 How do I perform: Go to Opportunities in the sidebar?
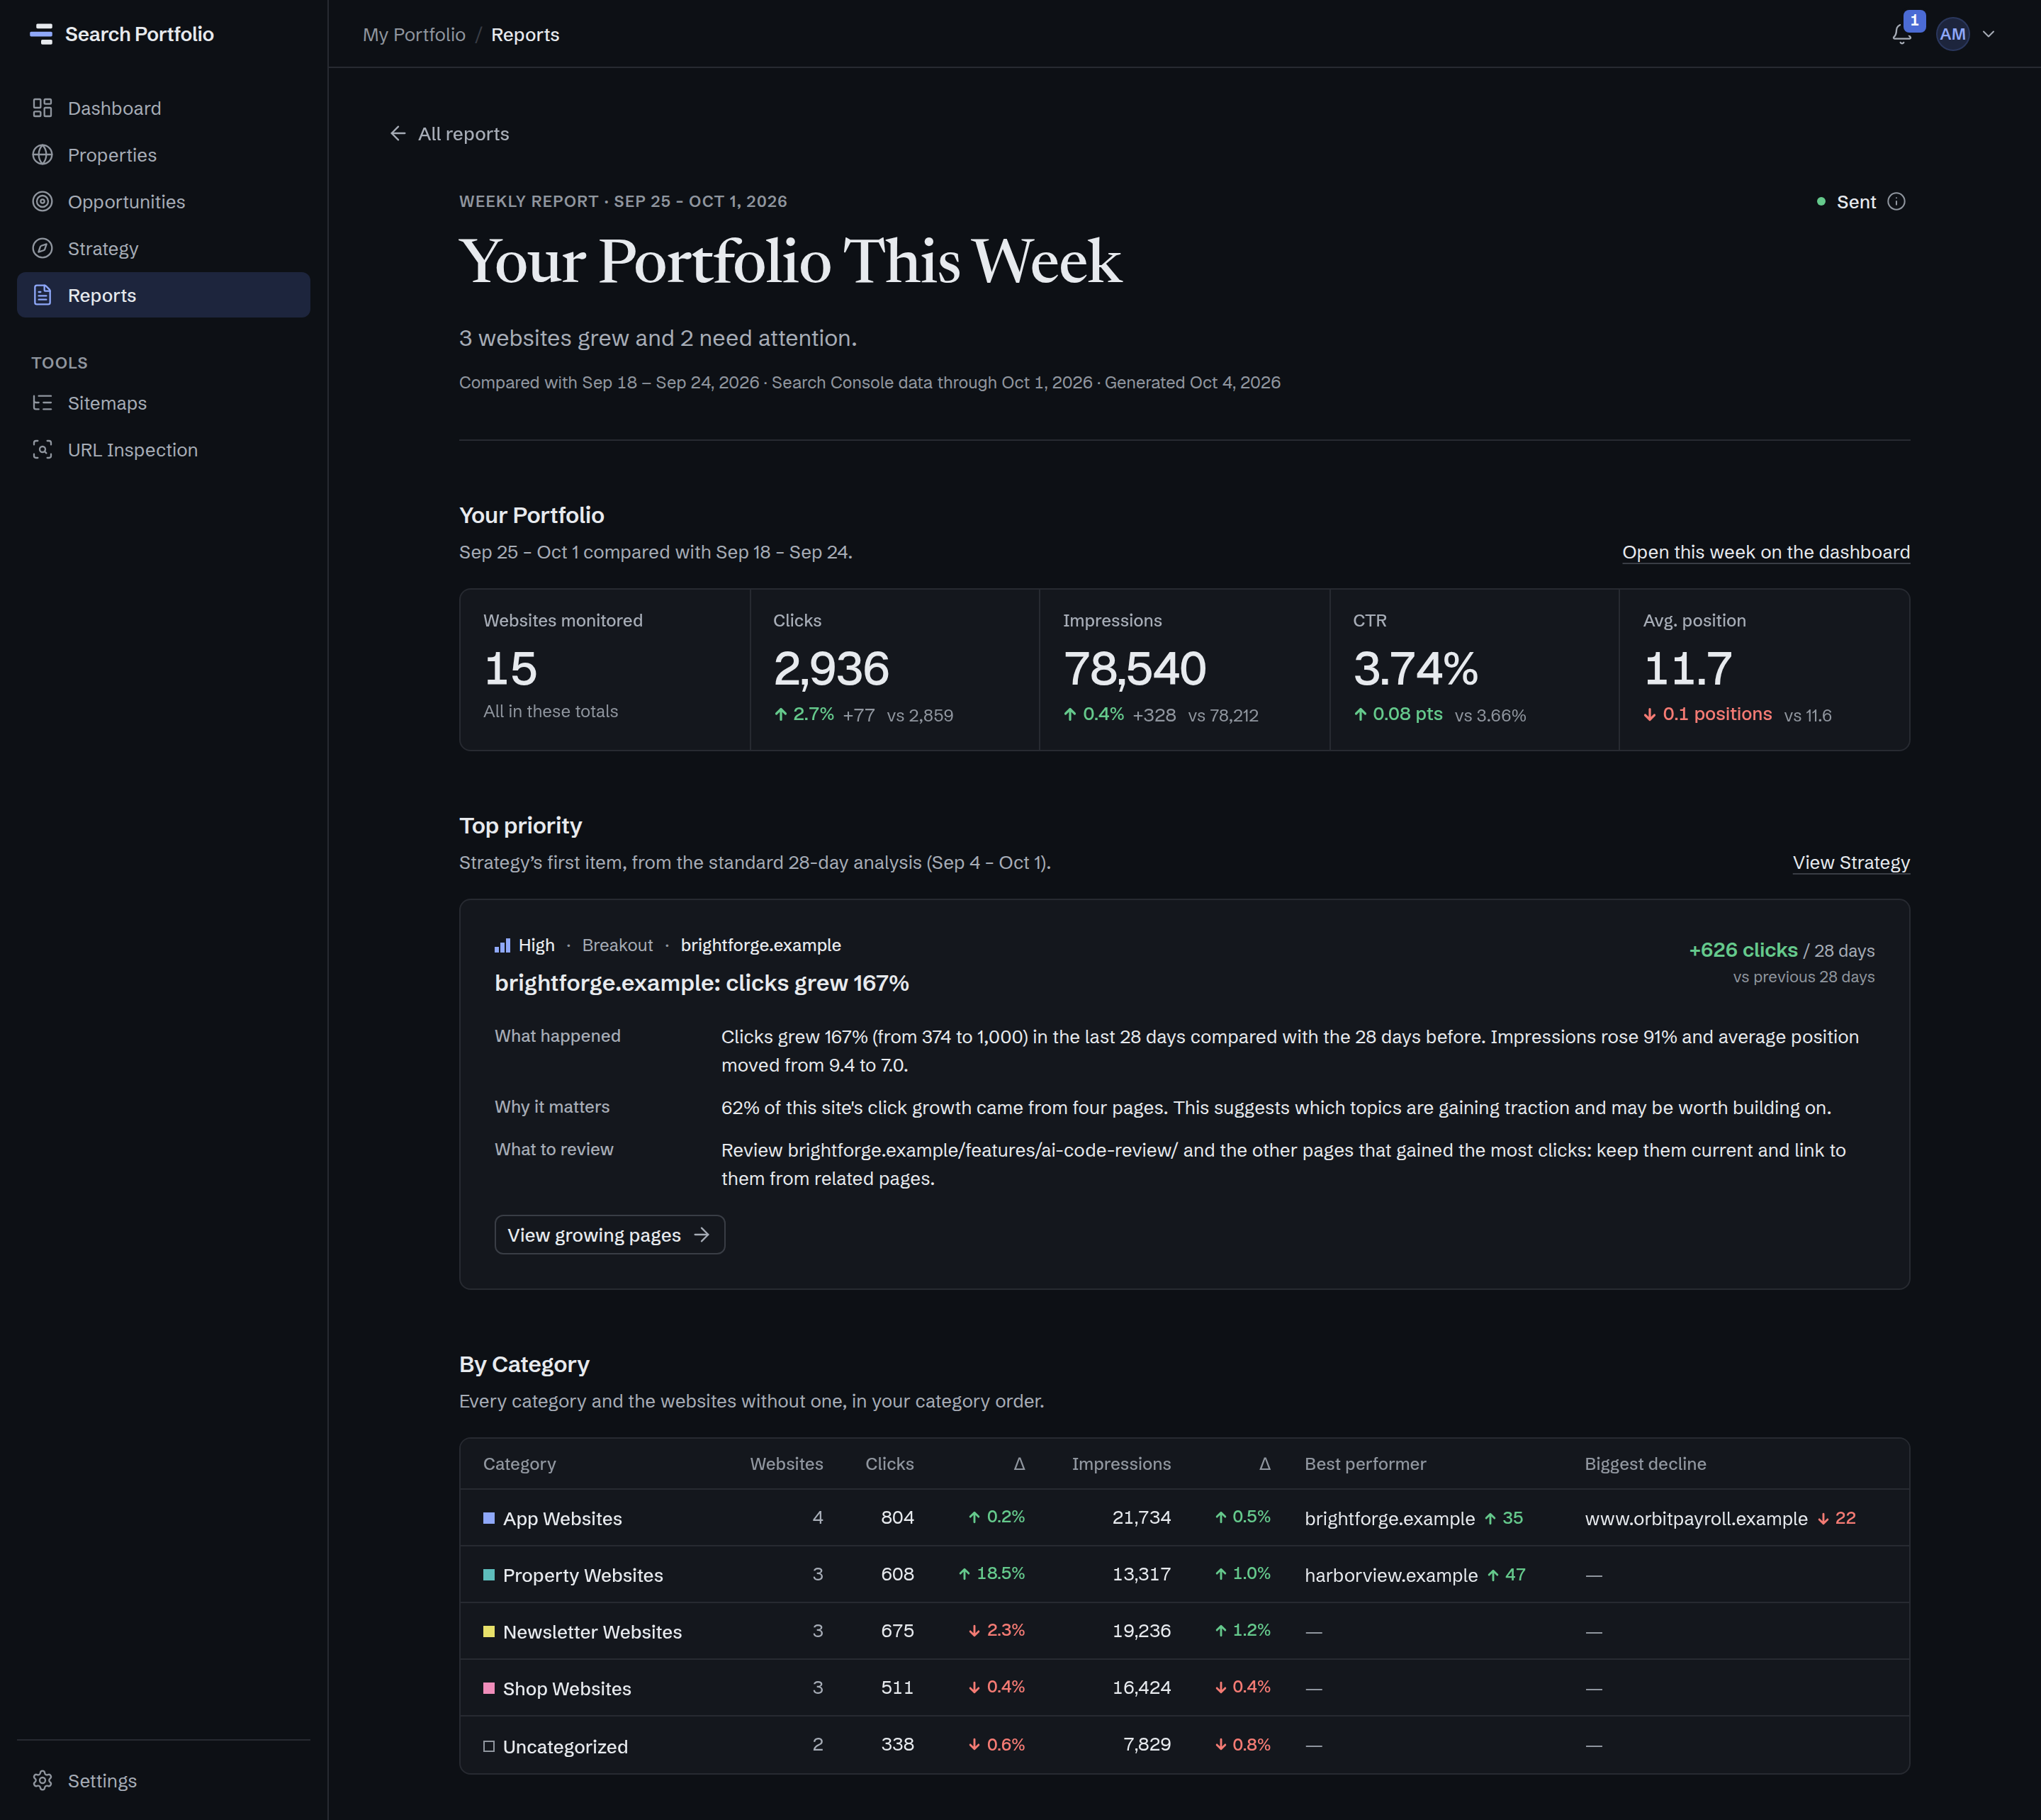pos(164,202)
